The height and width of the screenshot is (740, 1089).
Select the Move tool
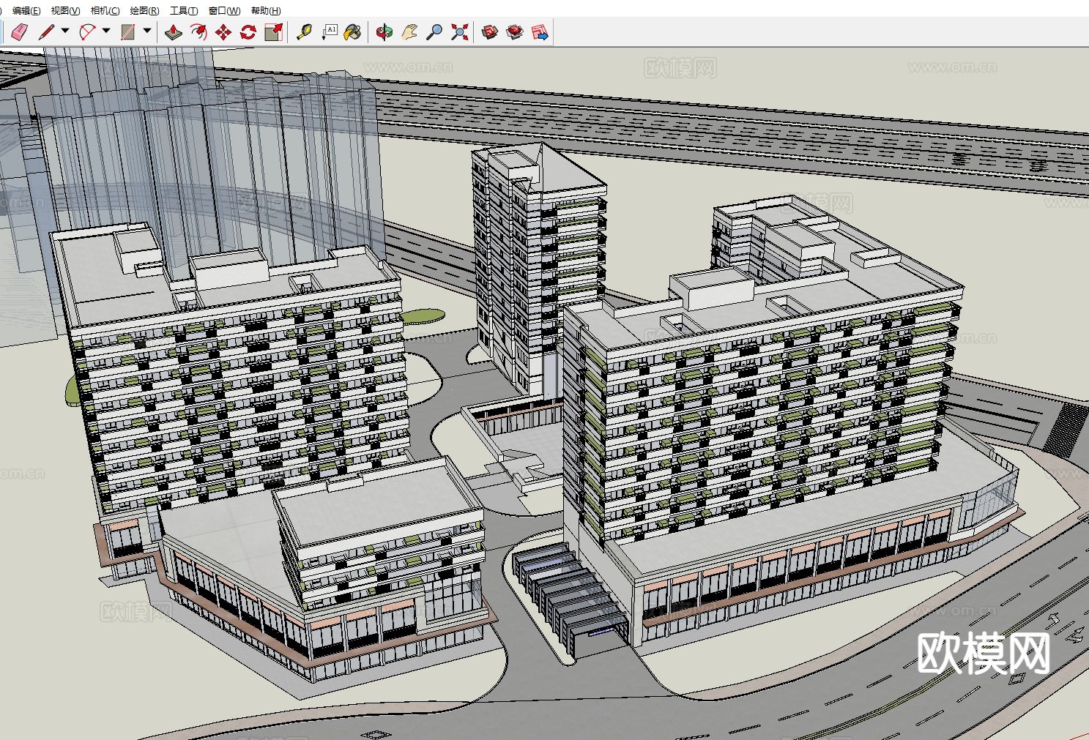pyautogui.click(x=223, y=32)
